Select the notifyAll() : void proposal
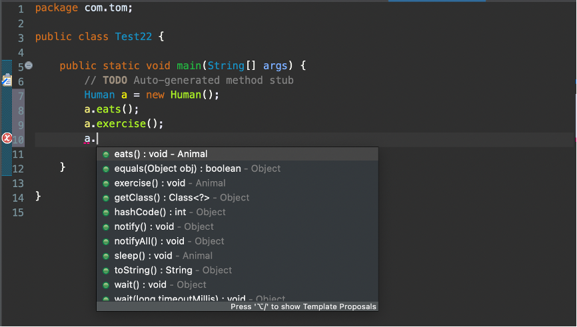577x327 pixels. (x=237, y=241)
